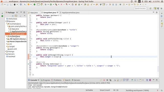Click the editor vertical scrollbar thumb
Image resolution: width=164 pixels, height=92 pixels.
coord(158,69)
